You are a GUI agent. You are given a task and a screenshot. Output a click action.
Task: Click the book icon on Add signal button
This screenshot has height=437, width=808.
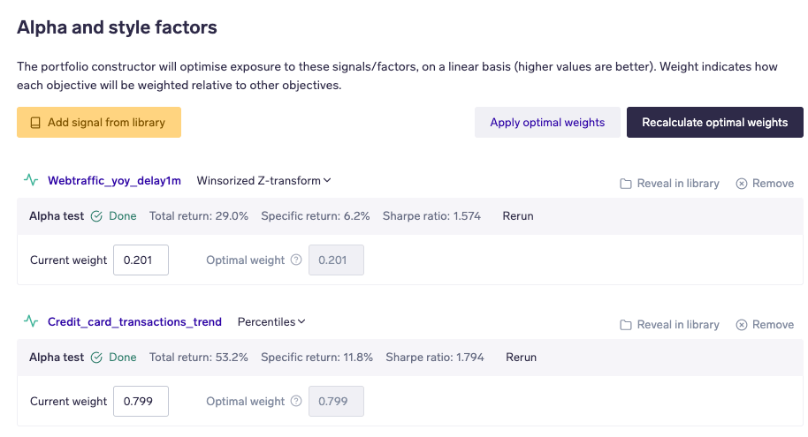click(x=35, y=123)
